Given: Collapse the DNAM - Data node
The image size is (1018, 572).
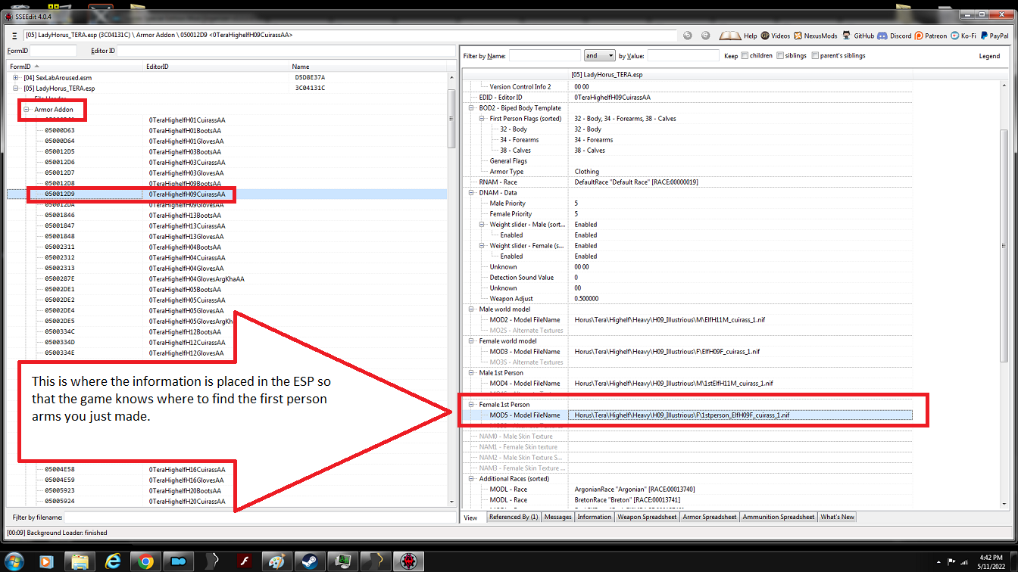Looking at the screenshot, I should tap(473, 193).
